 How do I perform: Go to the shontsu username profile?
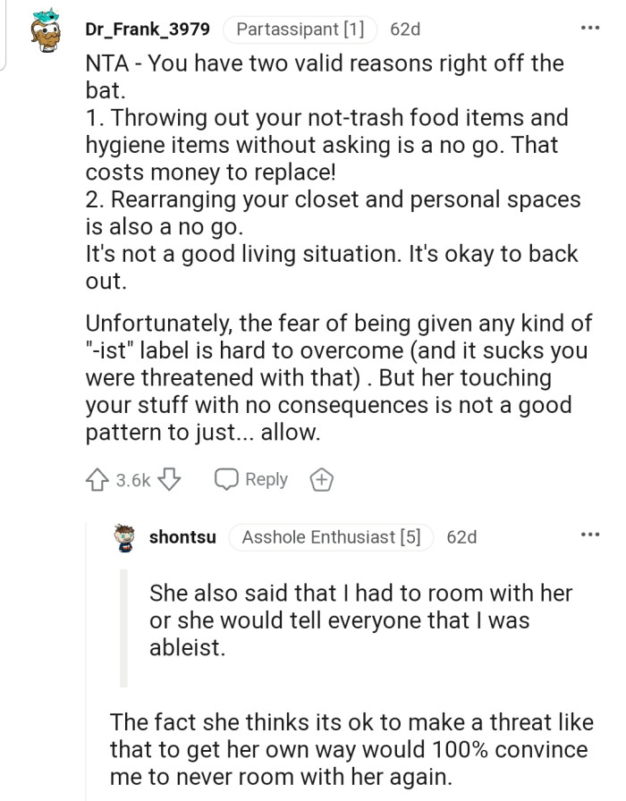coord(182,537)
